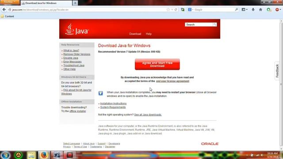Open the Windows Start orb
Screen dimensions: 283x159
5,155
